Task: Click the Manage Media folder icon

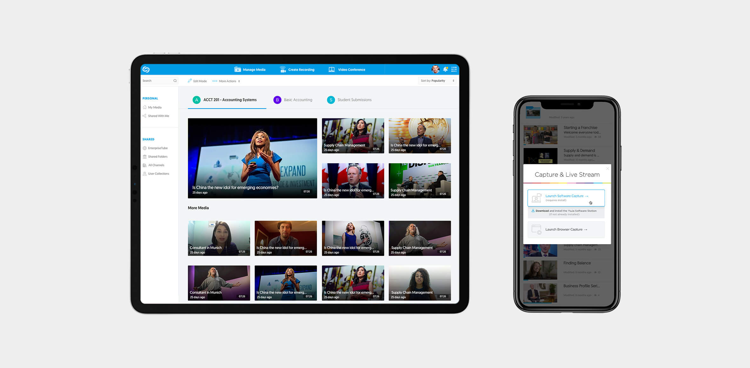Action: click(238, 70)
